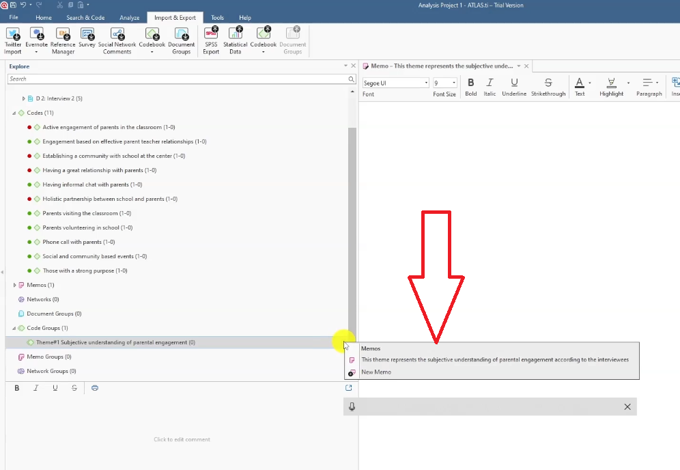This screenshot has width=680, height=470.
Task: Click the SPSS Export icon
Action: click(x=211, y=36)
